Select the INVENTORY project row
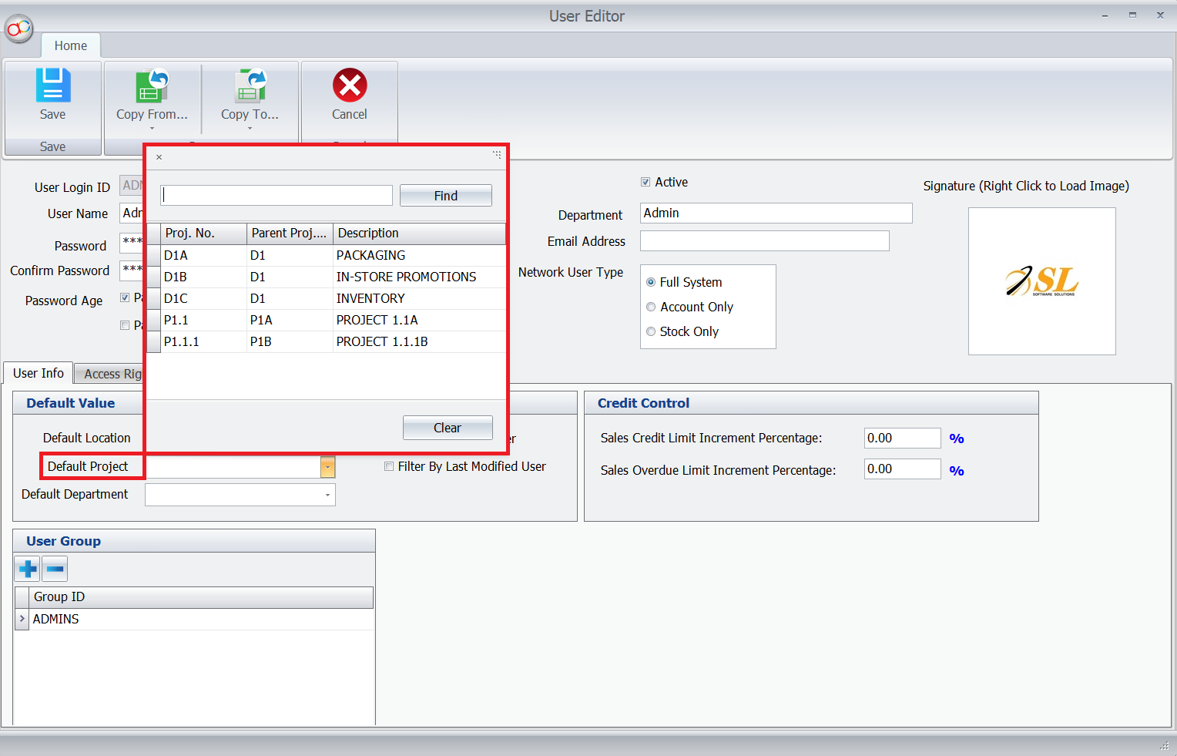This screenshot has height=756, width=1177. pos(370,298)
